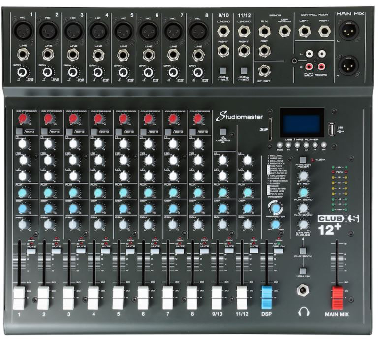
Task: Click the channel 9/10 fader cap
Action: pyautogui.click(x=218, y=298)
